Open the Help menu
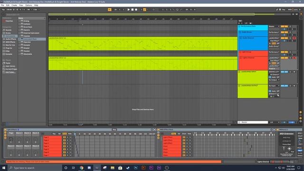This screenshot has width=304, height=171. click(x=36, y=5)
